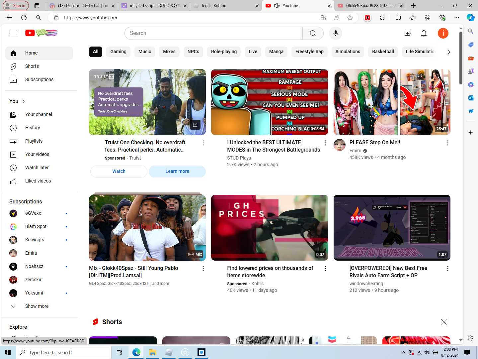Open Strongest Battlegrounds video thumbnail

[x=270, y=102]
